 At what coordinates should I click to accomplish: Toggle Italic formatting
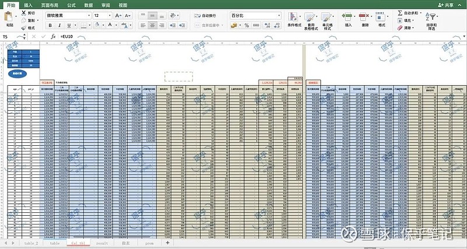click(x=60, y=25)
